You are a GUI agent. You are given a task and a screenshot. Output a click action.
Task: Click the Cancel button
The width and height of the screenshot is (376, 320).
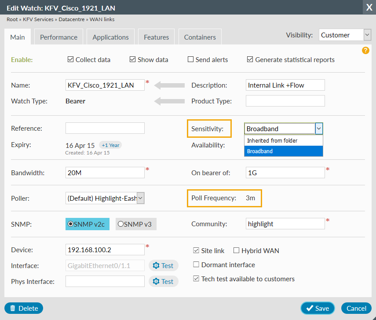point(356,308)
